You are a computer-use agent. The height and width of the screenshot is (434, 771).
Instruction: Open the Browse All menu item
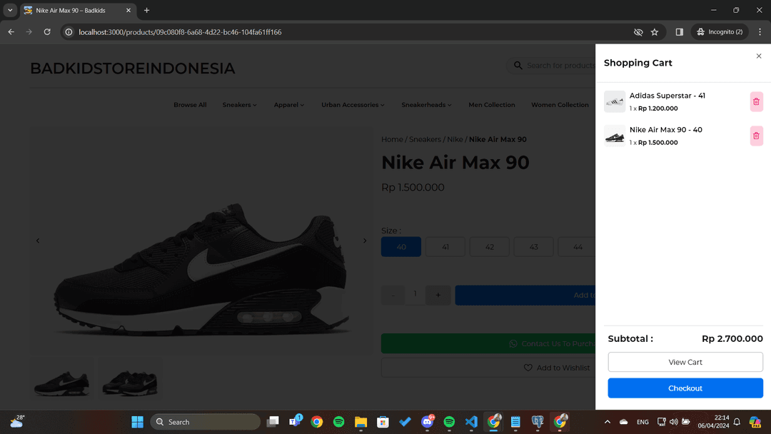190,105
